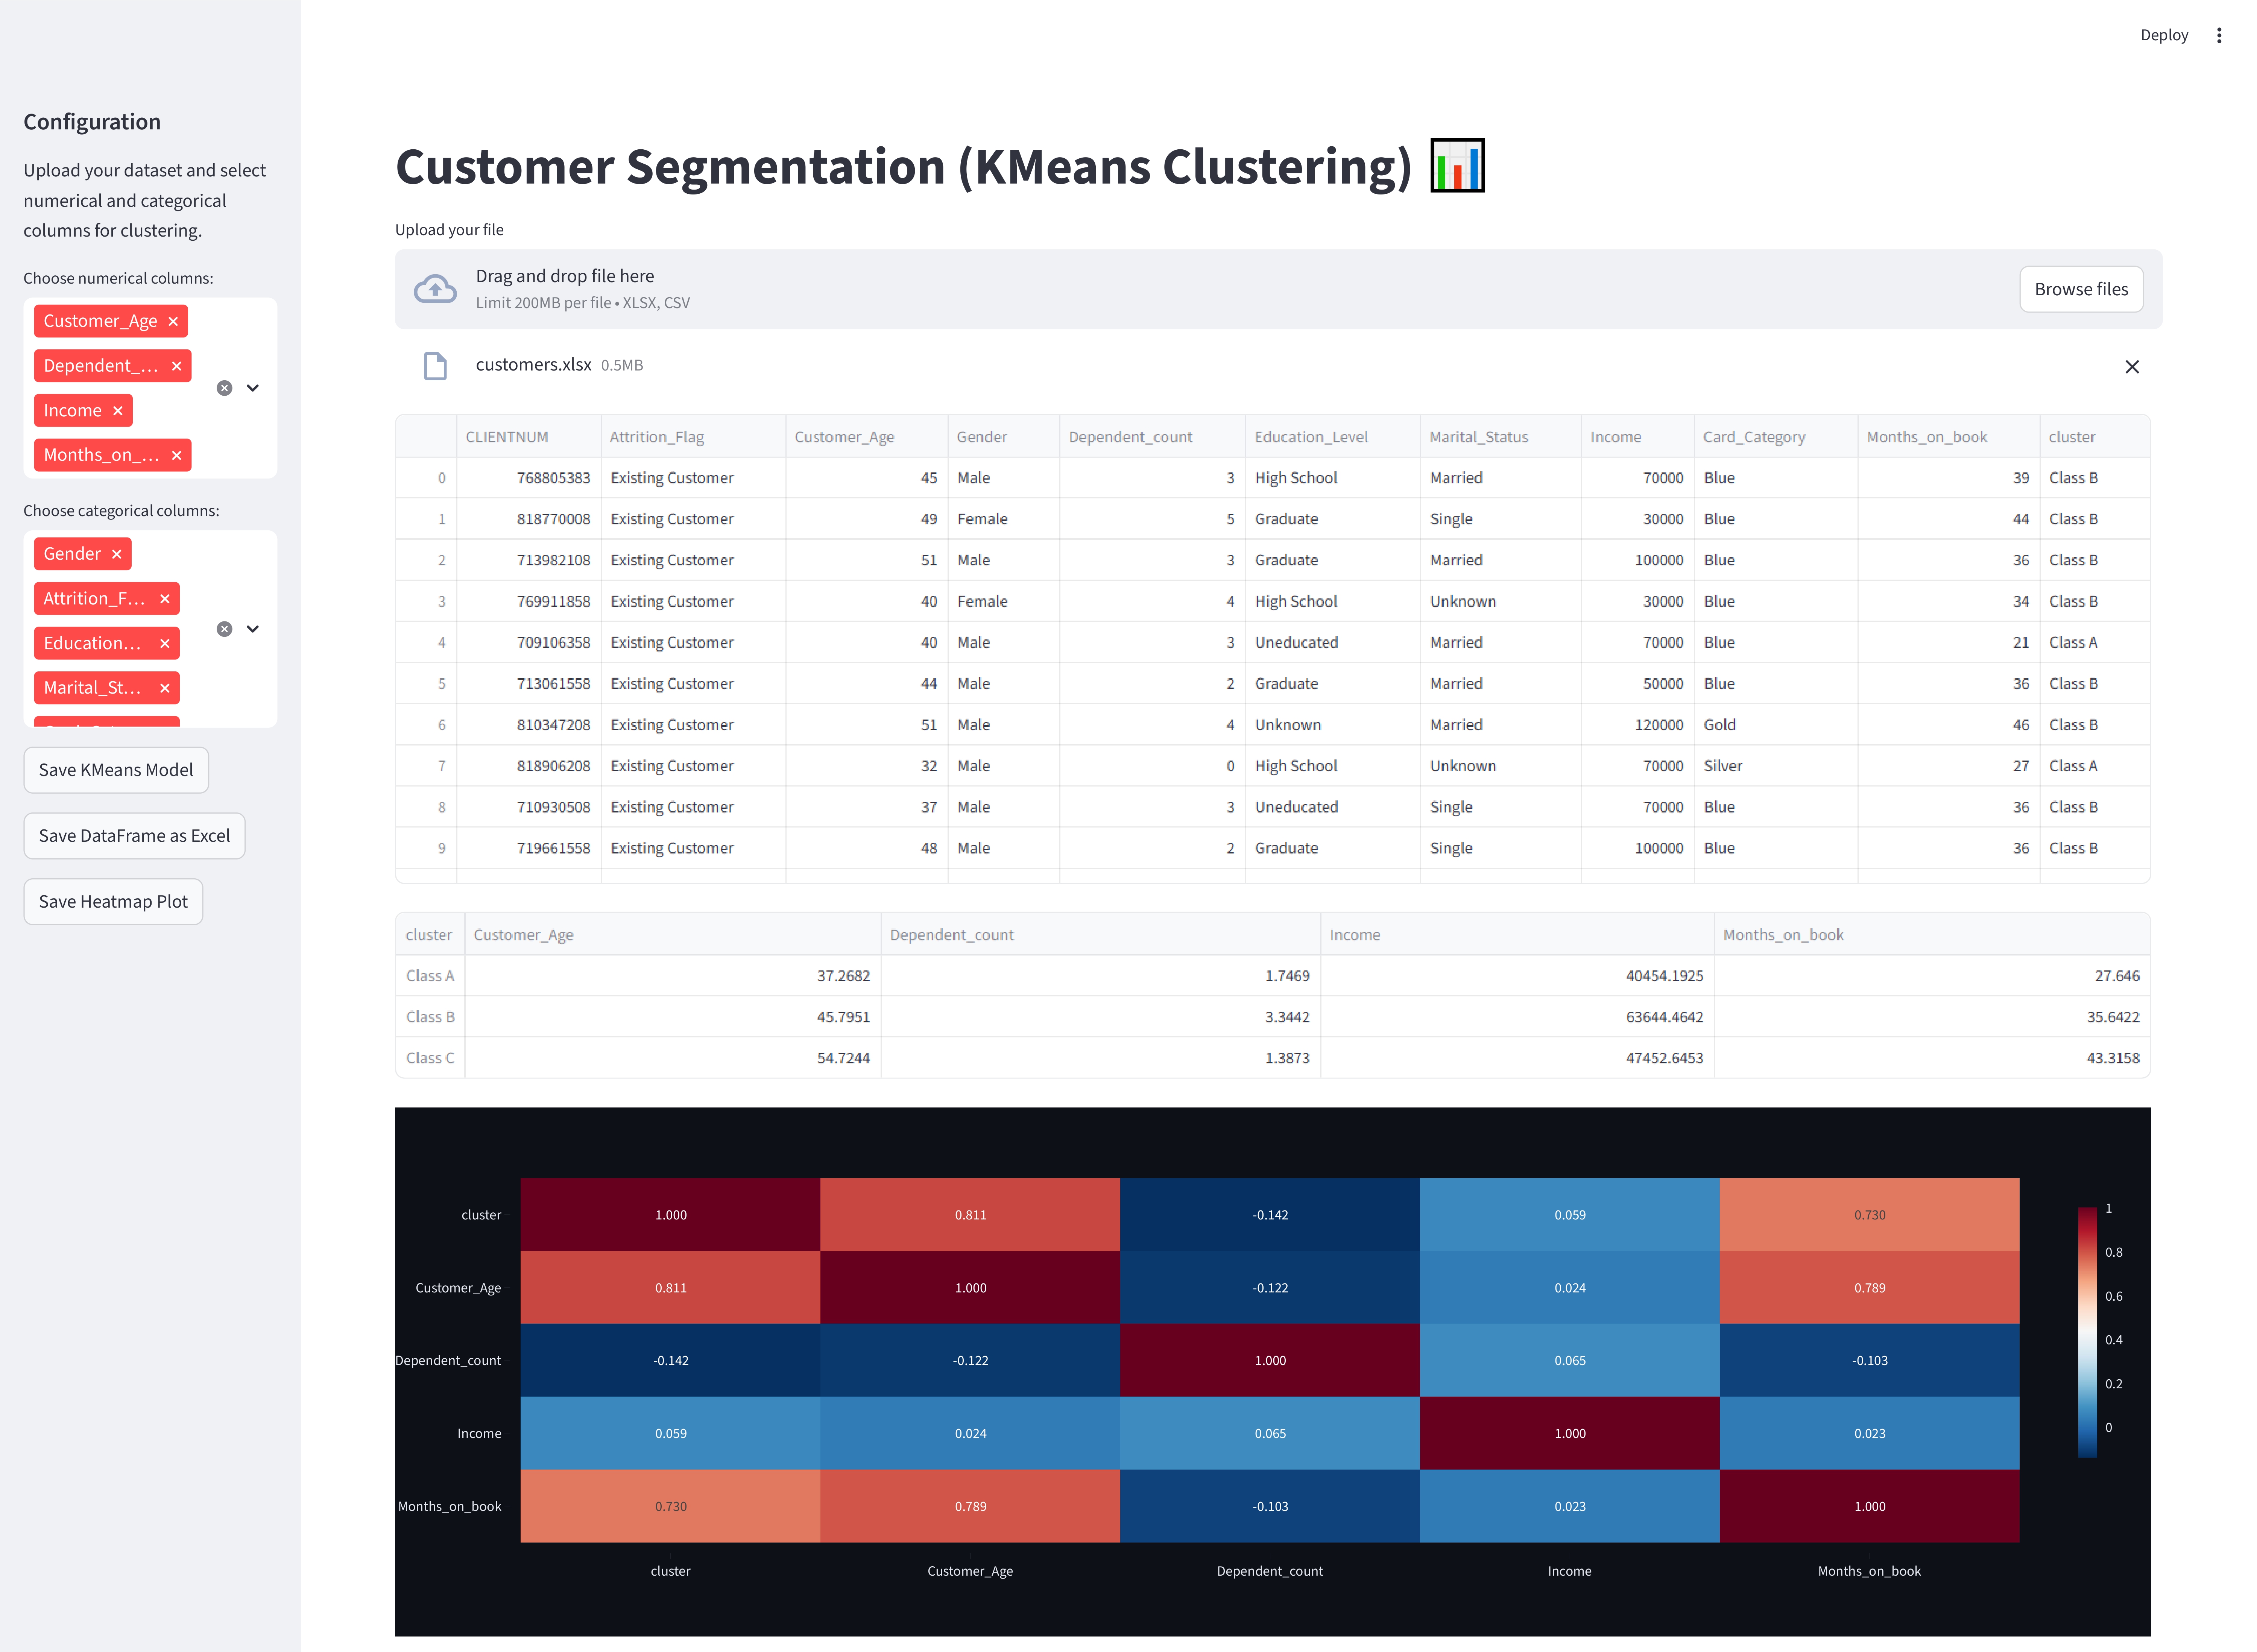The width and height of the screenshot is (2257, 1652).
Task: Remove the Customer_Age tag
Action: click(173, 321)
